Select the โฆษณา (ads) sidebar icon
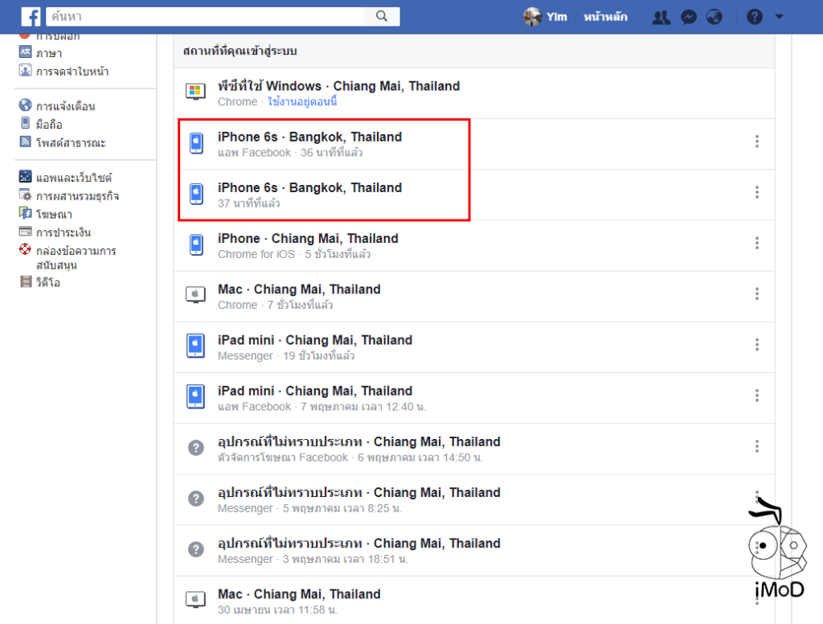The image size is (823, 624). [x=27, y=213]
